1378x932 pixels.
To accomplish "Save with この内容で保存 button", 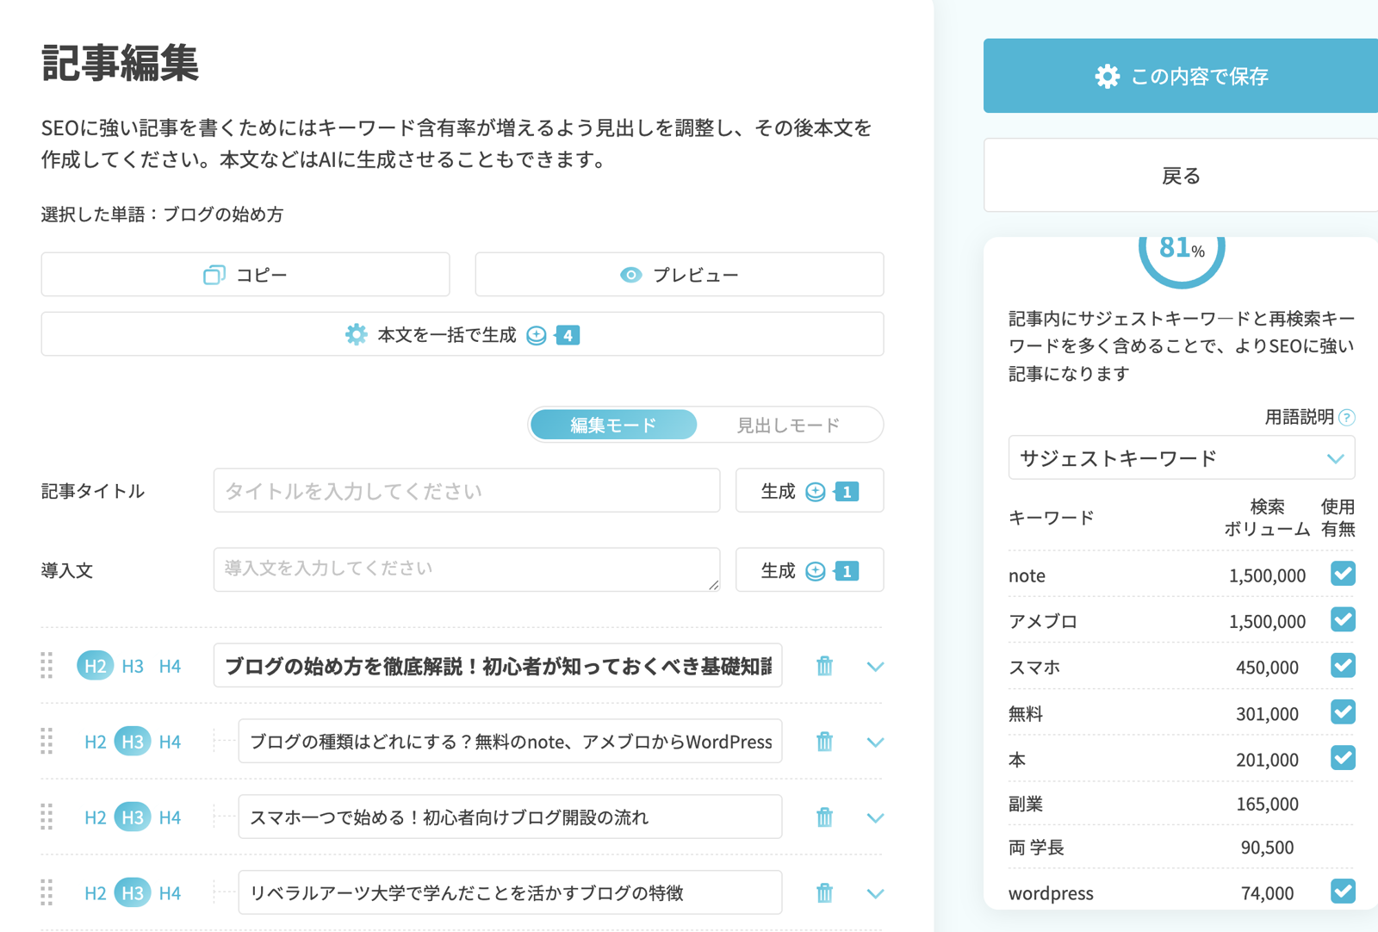I will pyautogui.click(x=1181, y=76).
